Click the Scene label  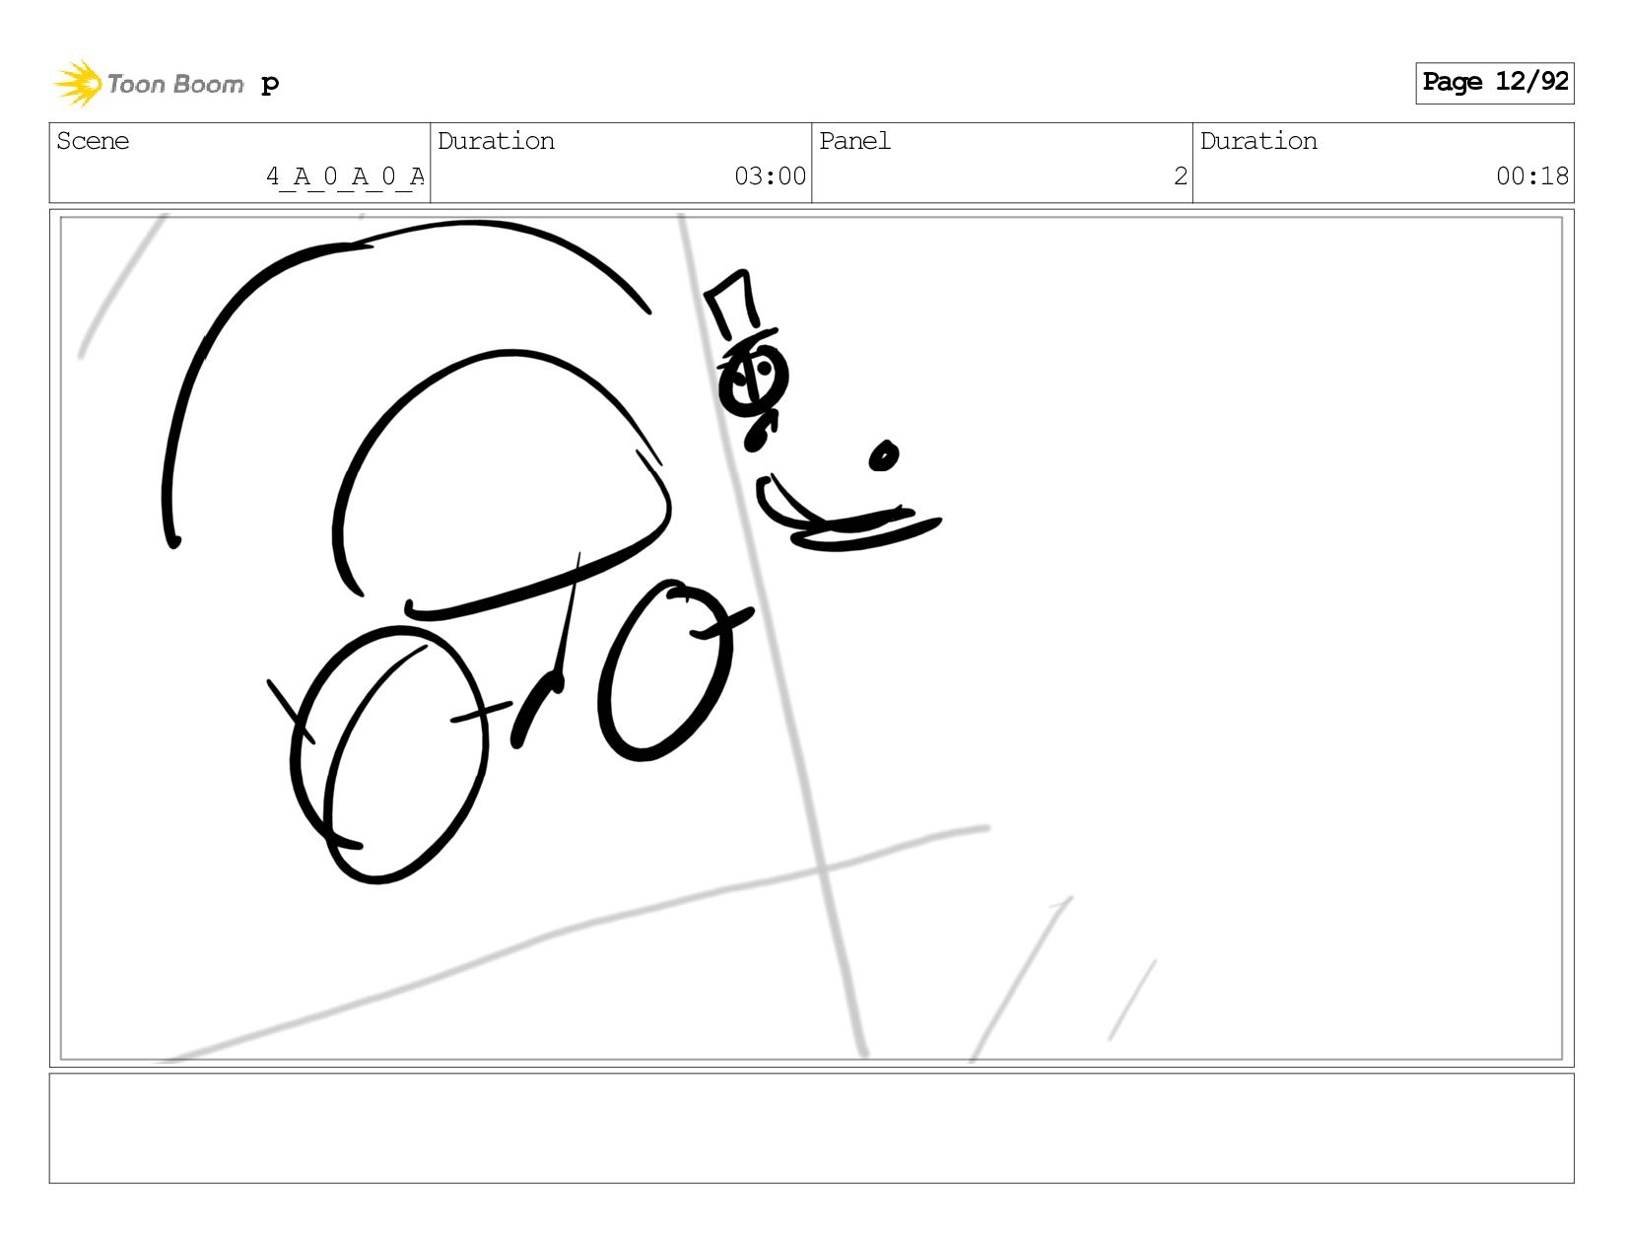click(93, 141)
